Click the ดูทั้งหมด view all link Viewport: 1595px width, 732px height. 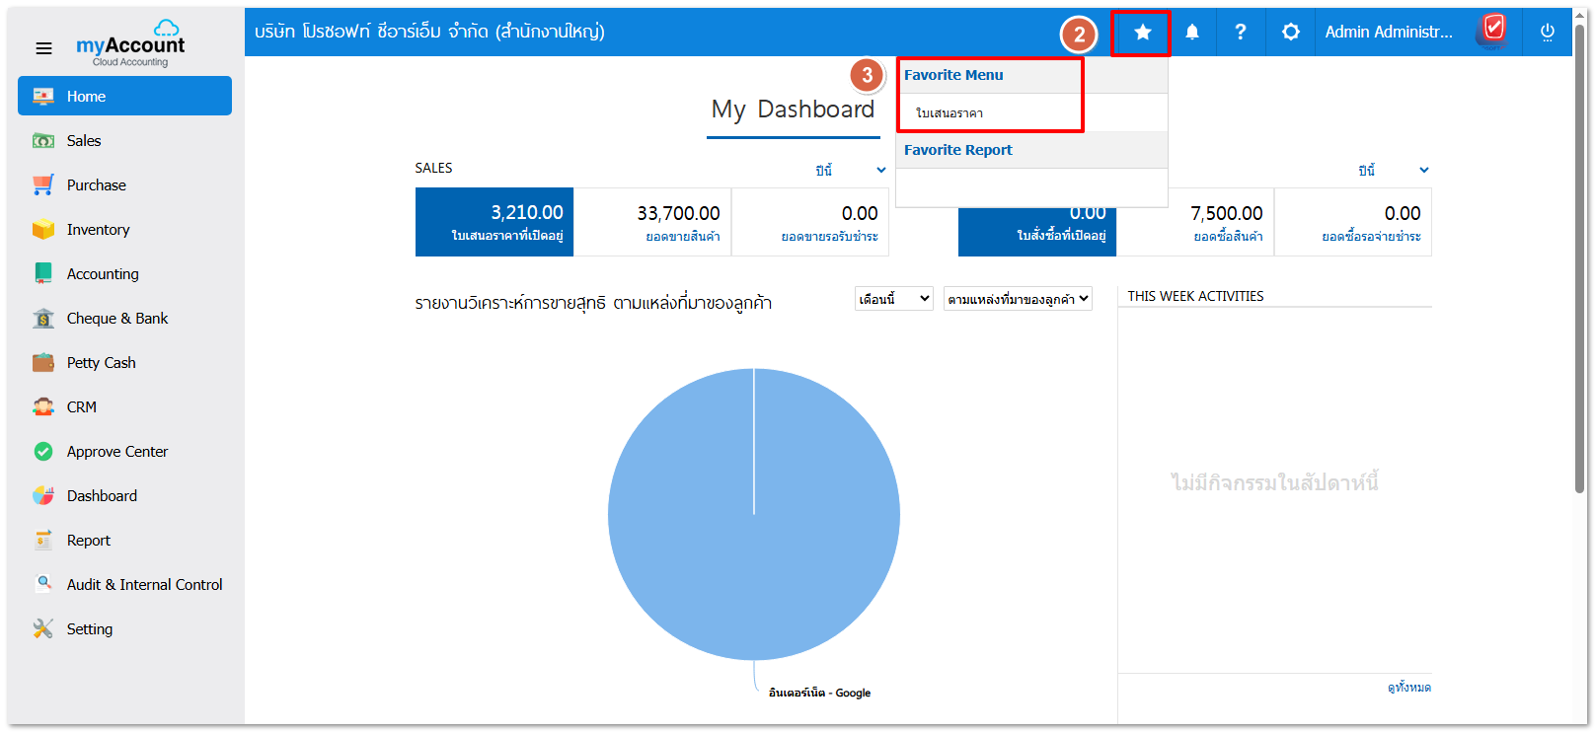[1408, 688]
